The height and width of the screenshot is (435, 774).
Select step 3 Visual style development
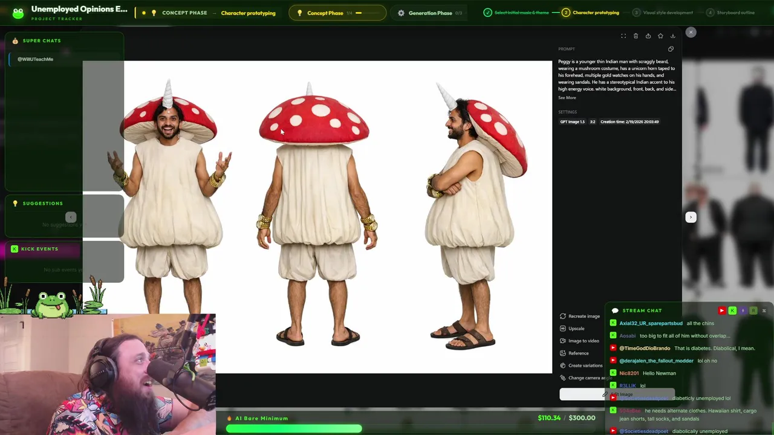click(663, 13)
